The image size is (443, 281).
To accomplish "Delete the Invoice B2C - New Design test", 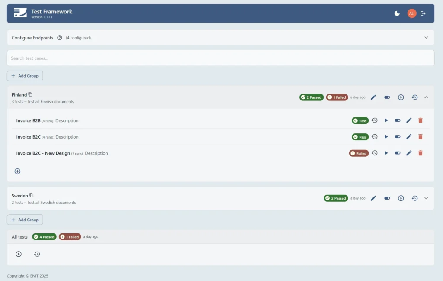I will tap(420, 153).
